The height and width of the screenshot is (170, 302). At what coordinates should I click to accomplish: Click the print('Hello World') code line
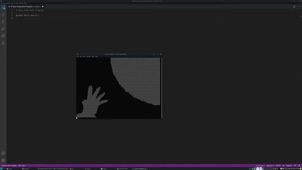(x=27, y=16)
